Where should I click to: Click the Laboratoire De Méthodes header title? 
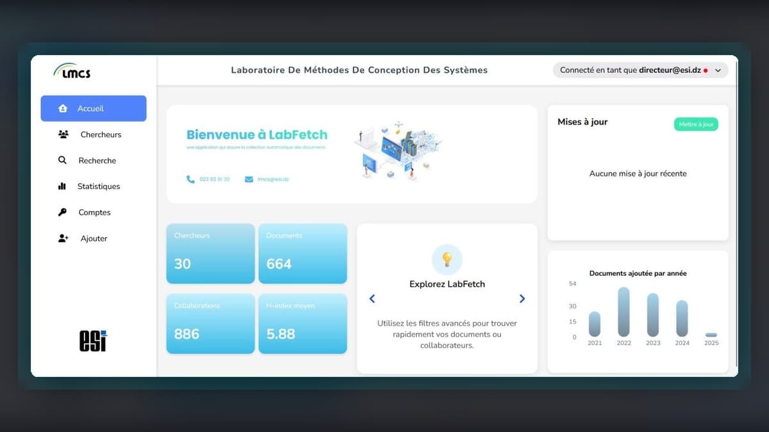coord(360,70)
